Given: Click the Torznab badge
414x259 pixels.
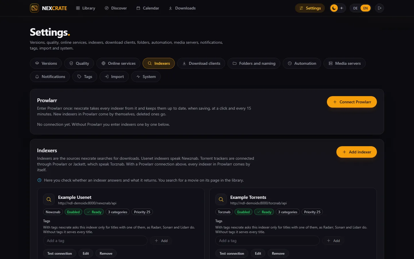Looking at the screenshot, I should (x=224, y=212).
